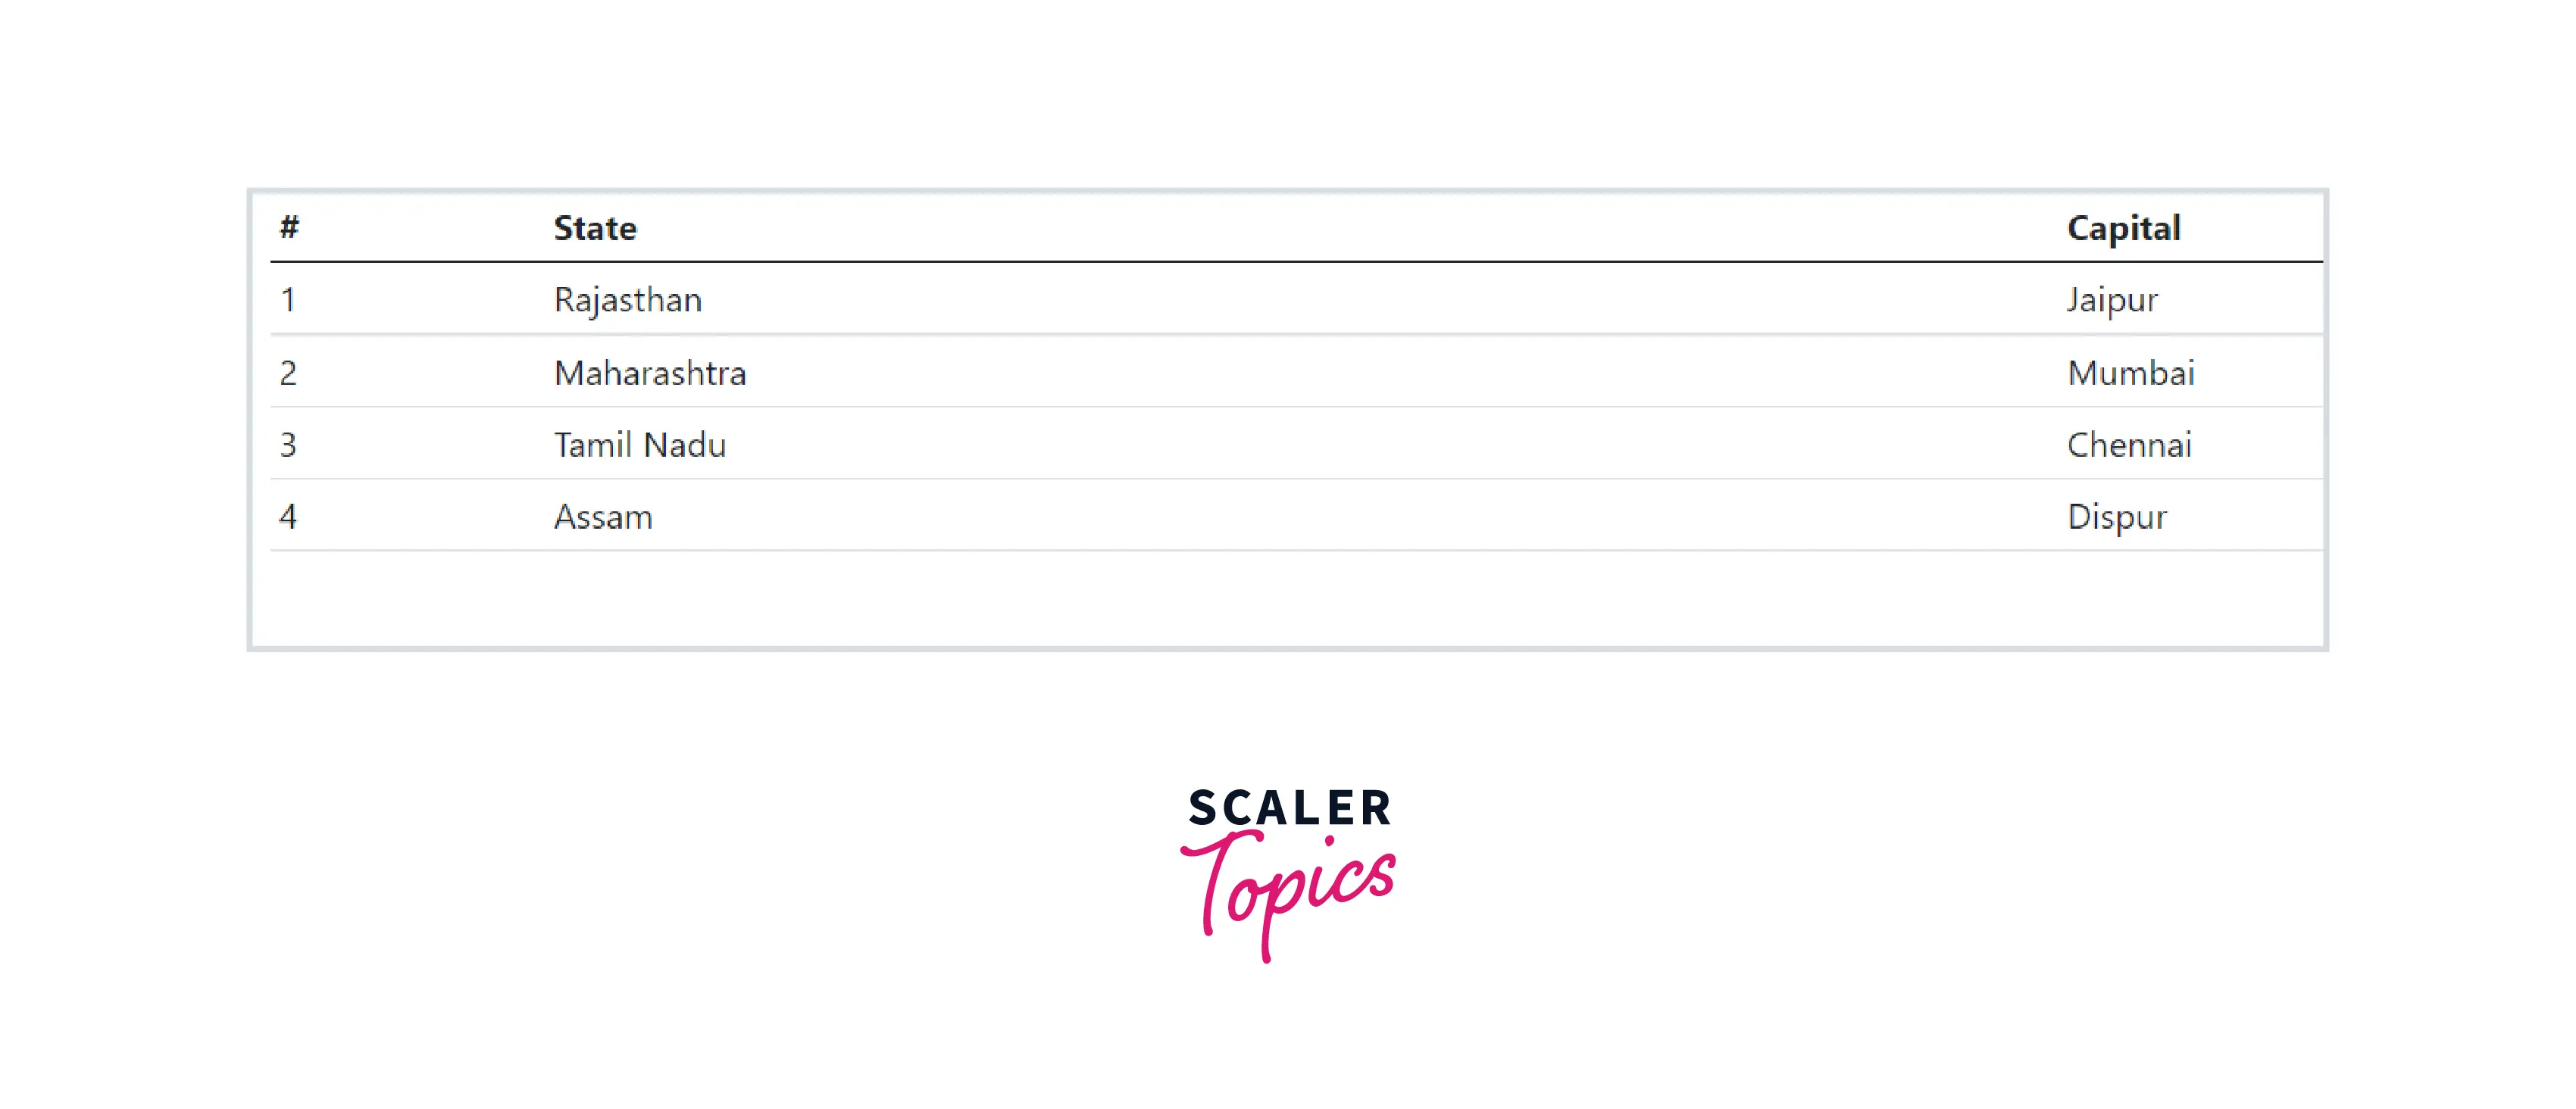The image size is (2576, 1109).
Task: Select the Jaipur capital cell
Action: (2112, 300)
